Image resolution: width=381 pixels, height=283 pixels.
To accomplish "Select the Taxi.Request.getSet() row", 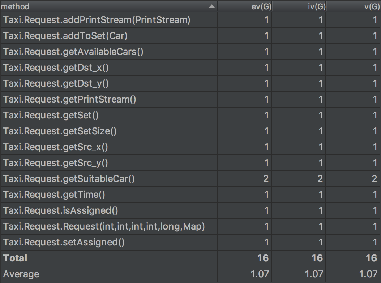I will (51, 115).
